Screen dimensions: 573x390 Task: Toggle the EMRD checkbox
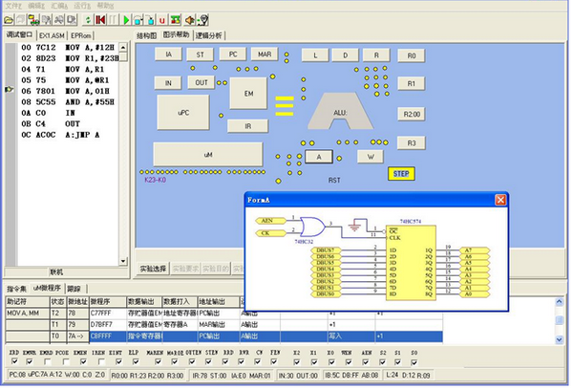[48, 361]
